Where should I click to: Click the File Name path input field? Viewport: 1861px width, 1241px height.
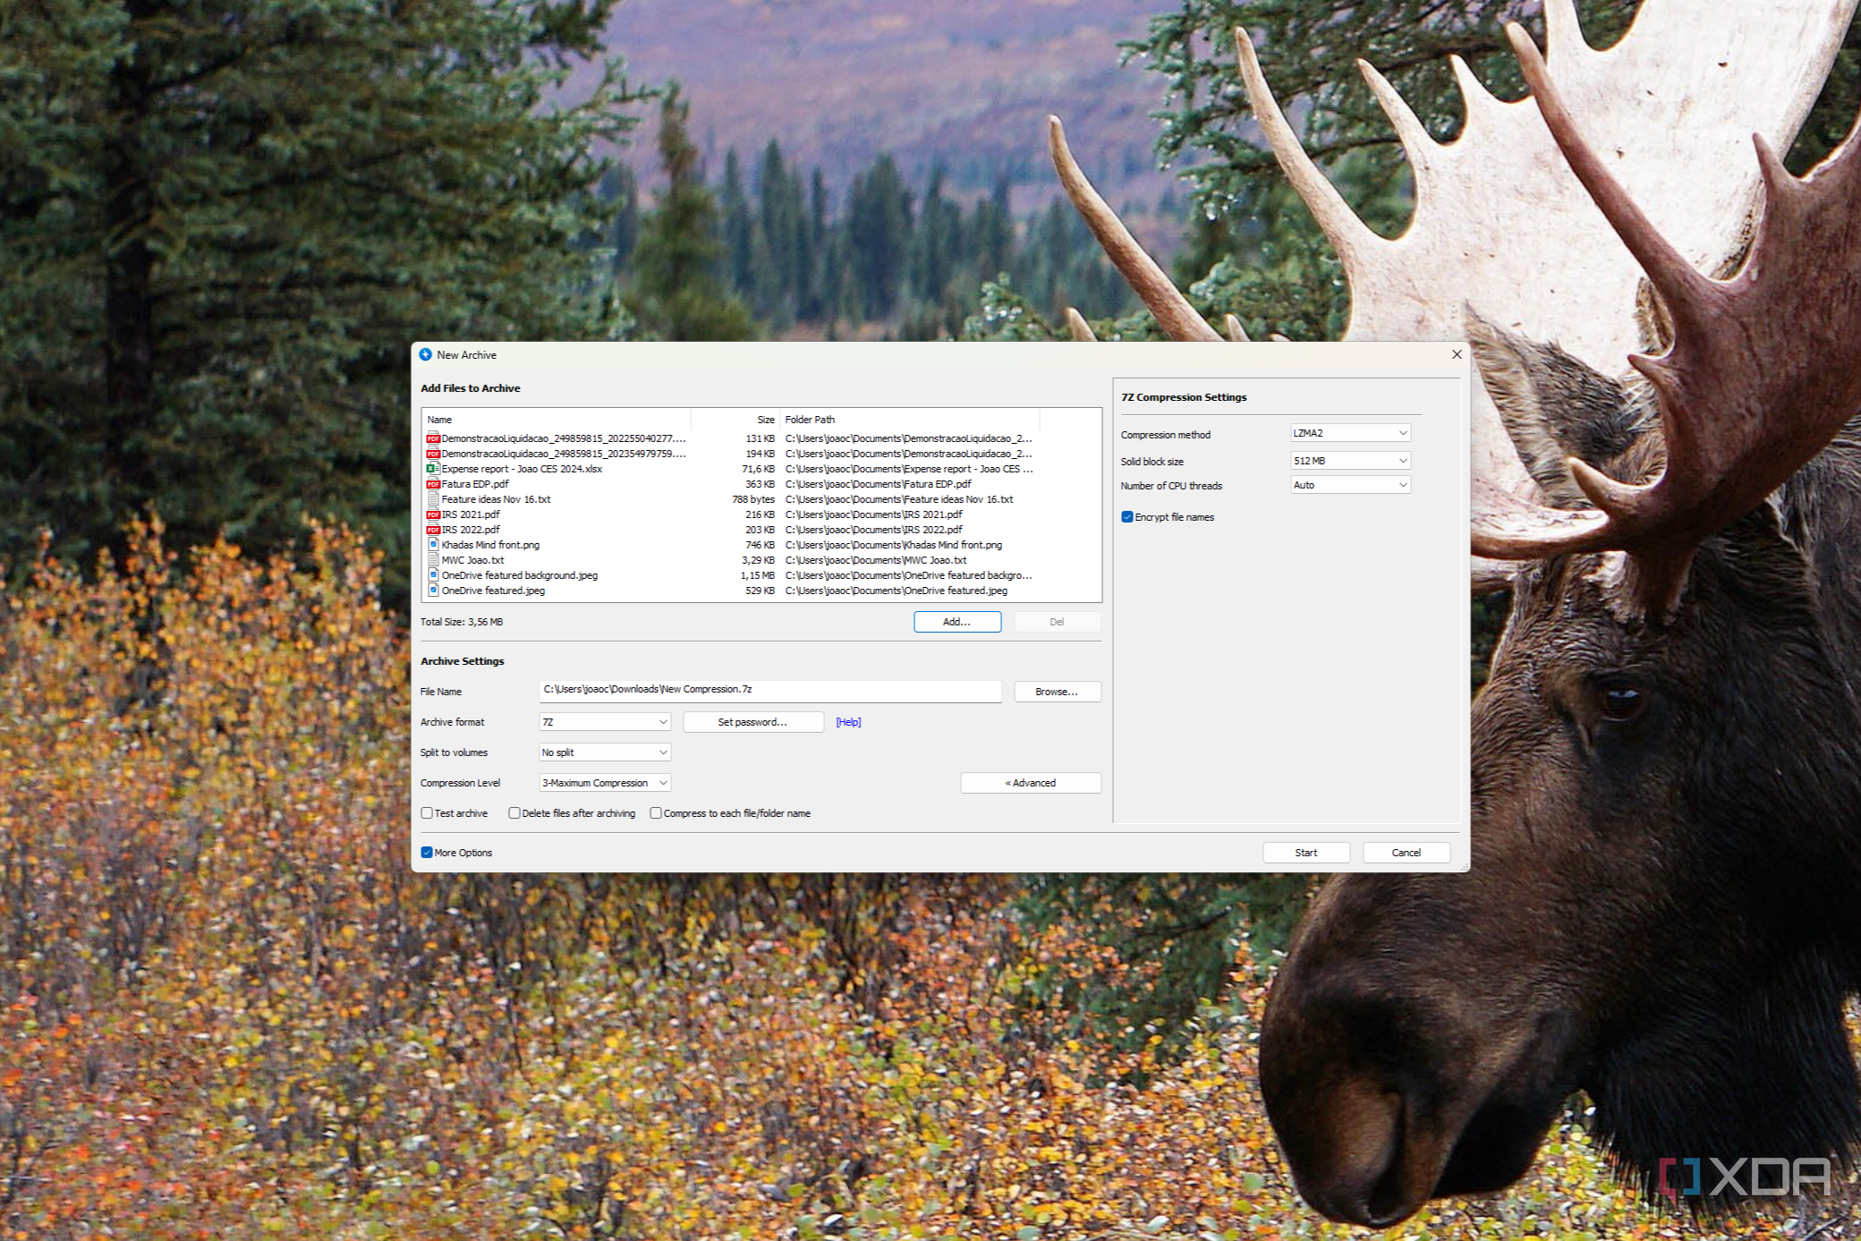click(x=769, y=690)
